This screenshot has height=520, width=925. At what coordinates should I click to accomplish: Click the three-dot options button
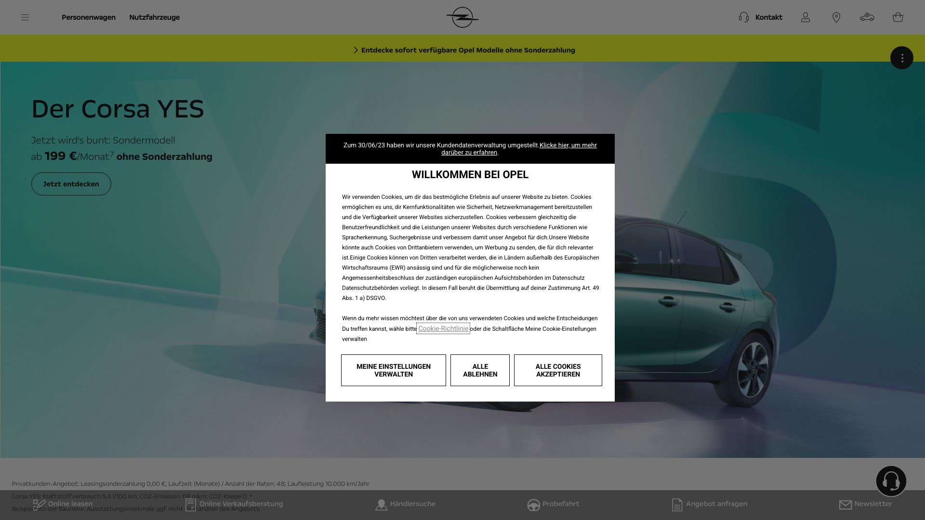tap(902, 58)
